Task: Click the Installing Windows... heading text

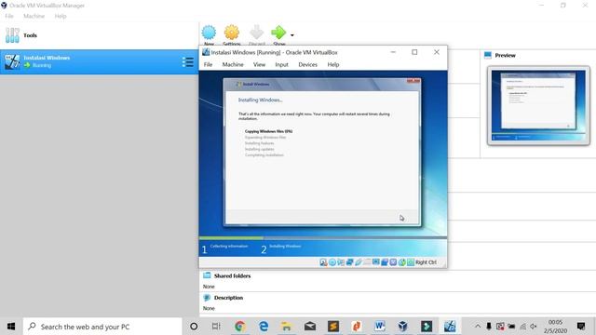Action: (261, 100)
